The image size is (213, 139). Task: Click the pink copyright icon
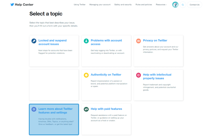coord(138,75)
